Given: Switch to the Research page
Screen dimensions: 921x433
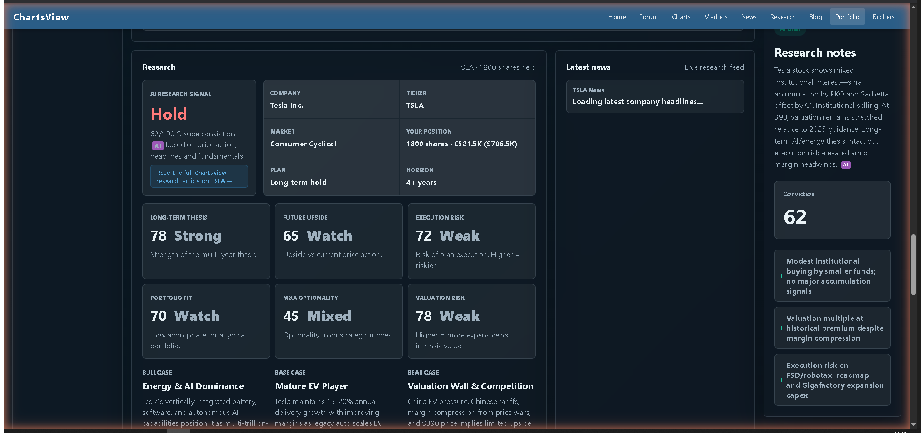Looking at the screenshot, I should pyautogui.click(x=783, y=17).
